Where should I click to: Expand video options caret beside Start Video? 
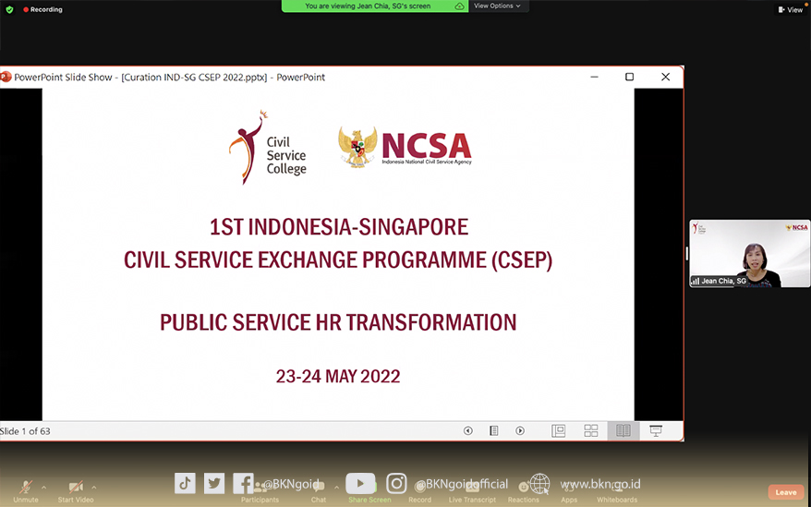point(93,487)
